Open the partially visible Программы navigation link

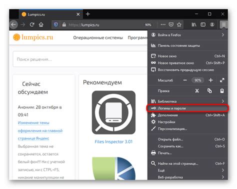(137, 37)
